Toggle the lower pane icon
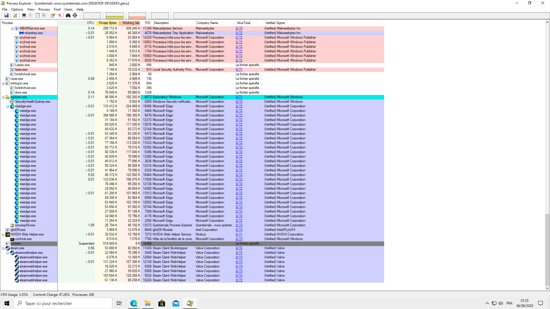This screenshot has width=550, height=309. click(x=37, y=15)
